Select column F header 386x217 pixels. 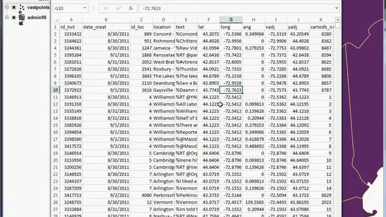(209, 20)
